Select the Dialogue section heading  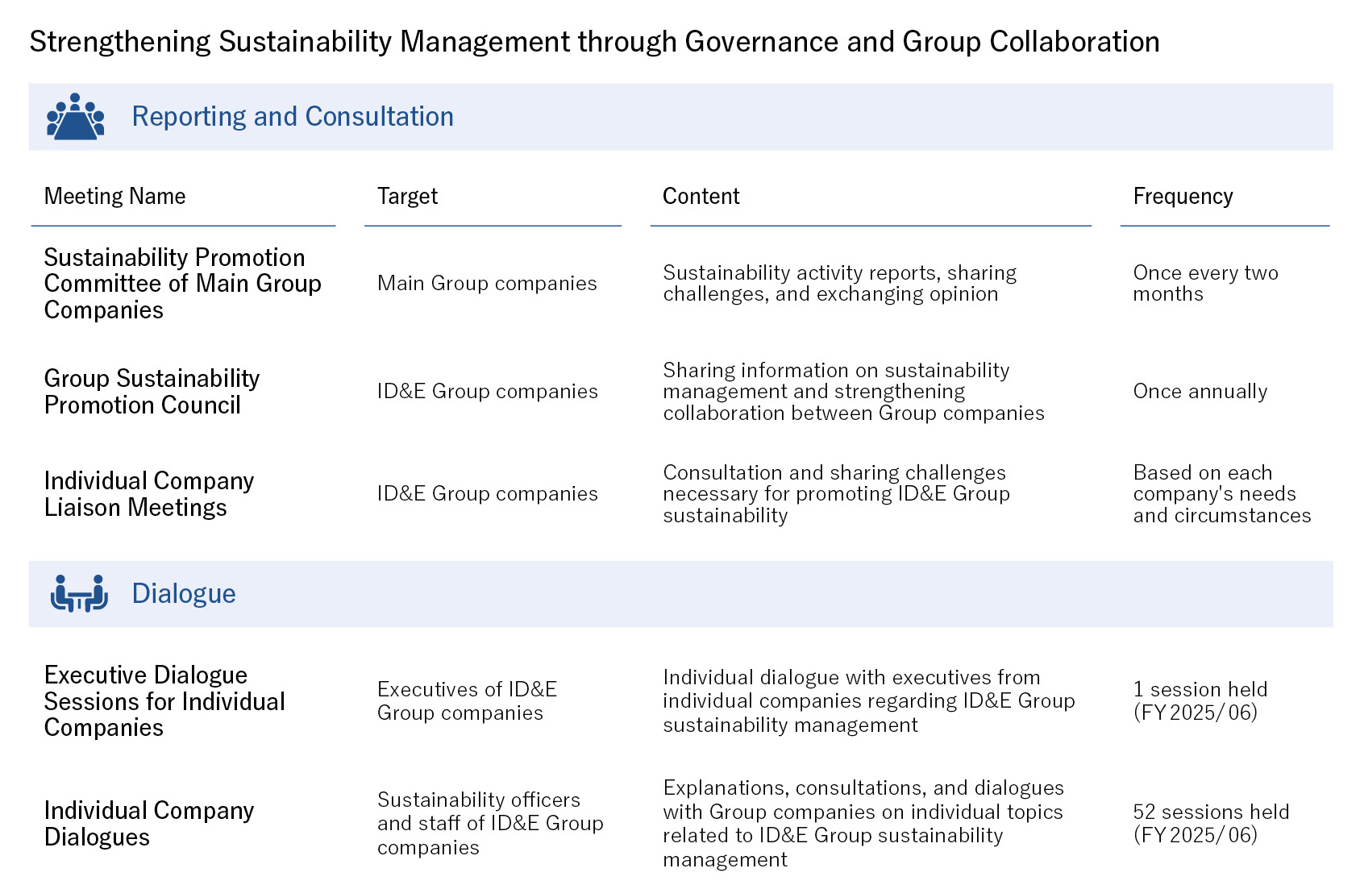click(x=183, y=594)
